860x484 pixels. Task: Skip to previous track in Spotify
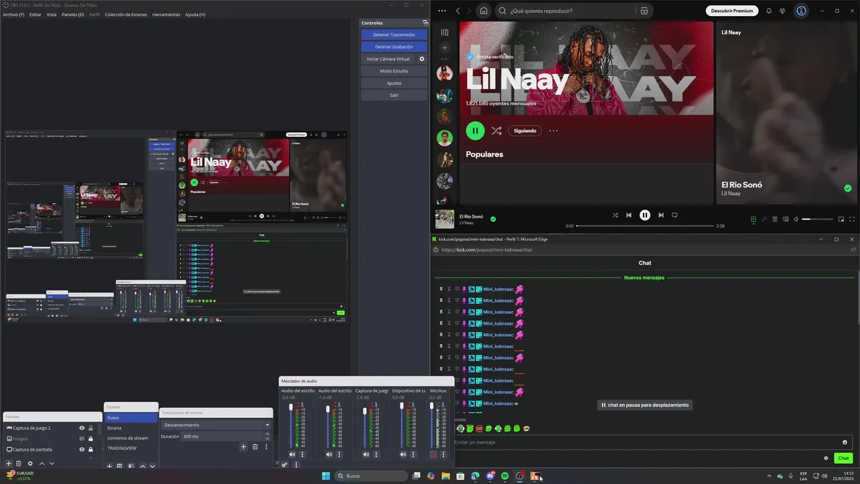click(x=629, y=215)
